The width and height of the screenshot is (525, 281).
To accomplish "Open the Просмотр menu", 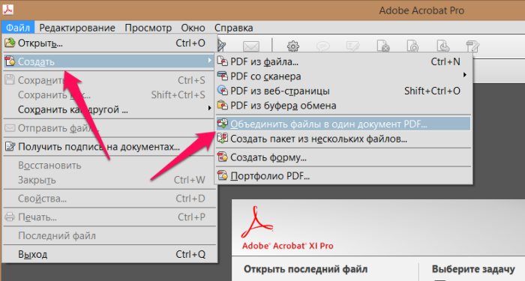I will pos(148,28).
